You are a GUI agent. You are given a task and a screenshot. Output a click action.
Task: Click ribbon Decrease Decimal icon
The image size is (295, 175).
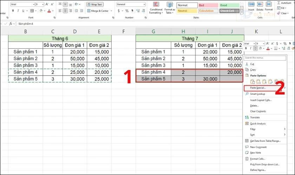point(144,11)
